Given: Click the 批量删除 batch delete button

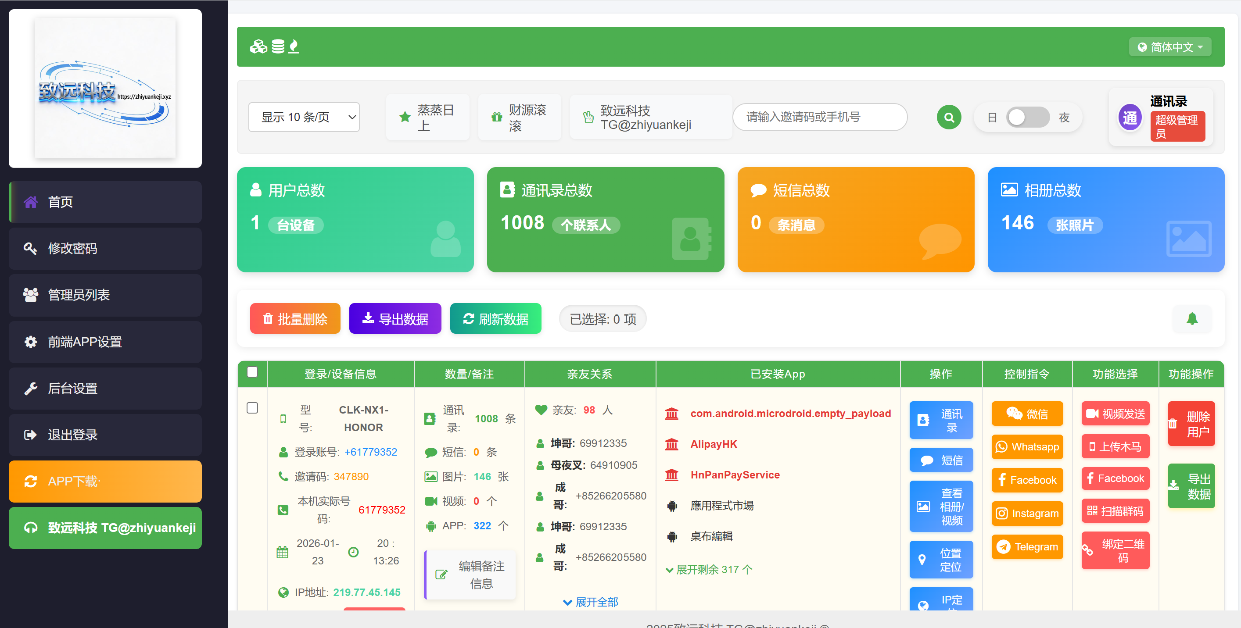Looking at the screenshot, I should point(295,318).
